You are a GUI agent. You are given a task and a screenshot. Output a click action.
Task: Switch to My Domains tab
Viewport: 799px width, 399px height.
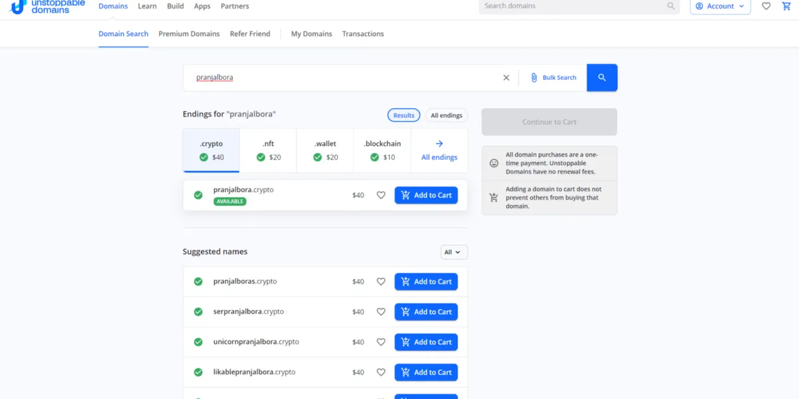click(312, 34)
